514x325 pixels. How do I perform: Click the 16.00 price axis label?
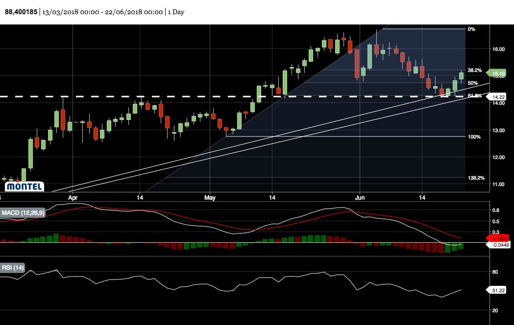(498, 49)
